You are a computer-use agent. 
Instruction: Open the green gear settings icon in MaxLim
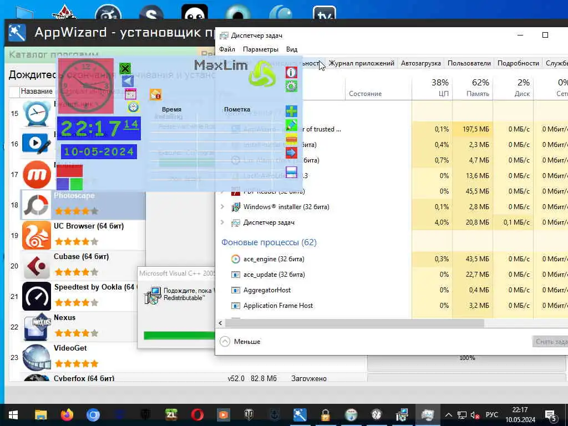(291, 86)
